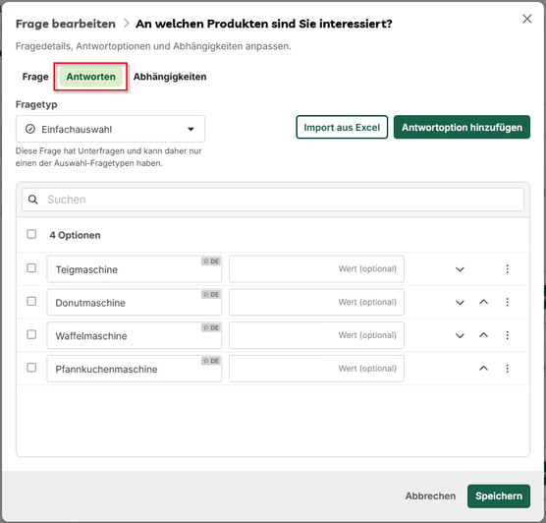Open three-dot menu for Donutmaschine

507,302
